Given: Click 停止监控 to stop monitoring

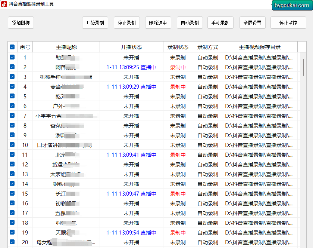Looking at the screenshot, I should tap(288, 23).
